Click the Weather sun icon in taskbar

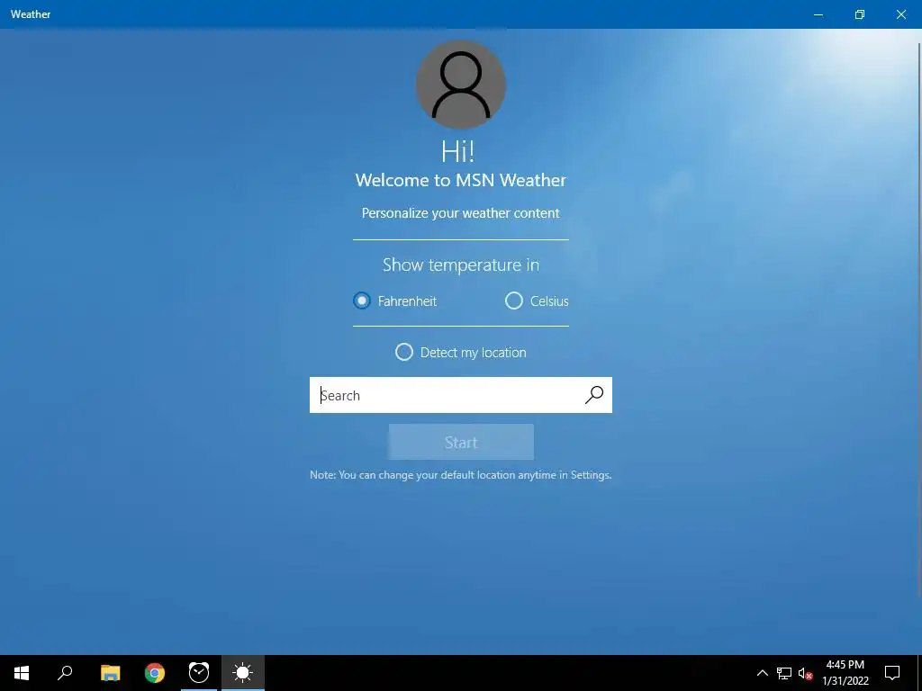243,673
